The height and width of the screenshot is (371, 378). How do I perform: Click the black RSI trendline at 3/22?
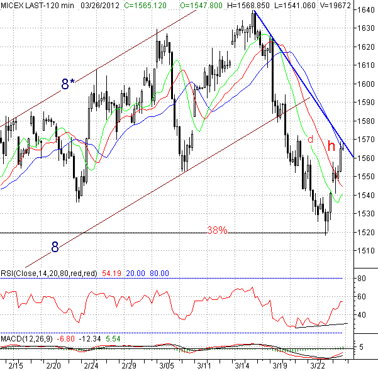click(321, 326)
